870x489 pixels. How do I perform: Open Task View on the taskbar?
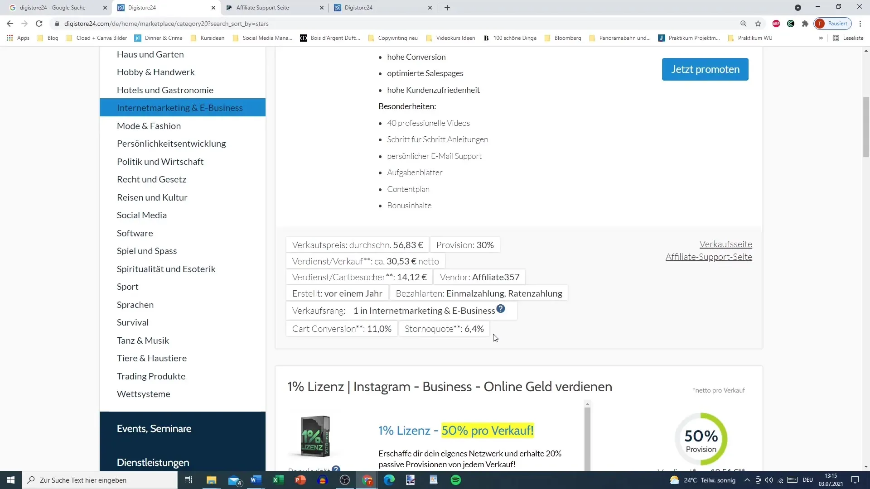[x=188, y=480]
